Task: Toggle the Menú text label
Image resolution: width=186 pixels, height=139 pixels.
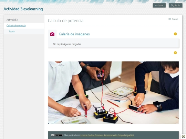Action: (175, 19)
